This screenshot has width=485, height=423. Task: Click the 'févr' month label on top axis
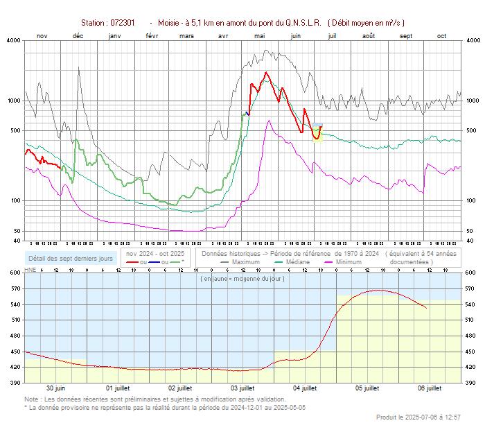click(x=152, y=36)
